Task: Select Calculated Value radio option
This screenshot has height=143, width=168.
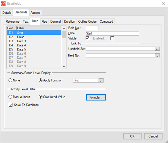Action: click(x=41, y=97)
